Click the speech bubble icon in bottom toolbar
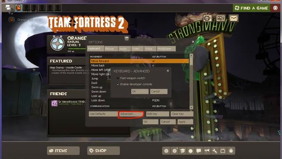Viewport: 282px width, 159px height. point(199,151)
